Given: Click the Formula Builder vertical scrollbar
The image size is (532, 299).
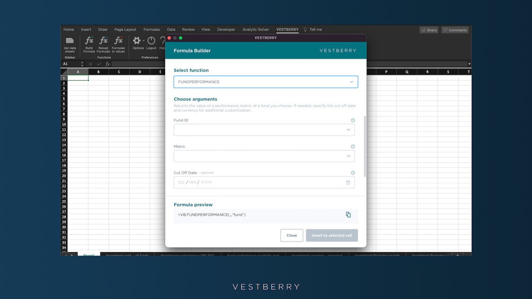Looking at the screenshot, I should (x=365, y=146).
